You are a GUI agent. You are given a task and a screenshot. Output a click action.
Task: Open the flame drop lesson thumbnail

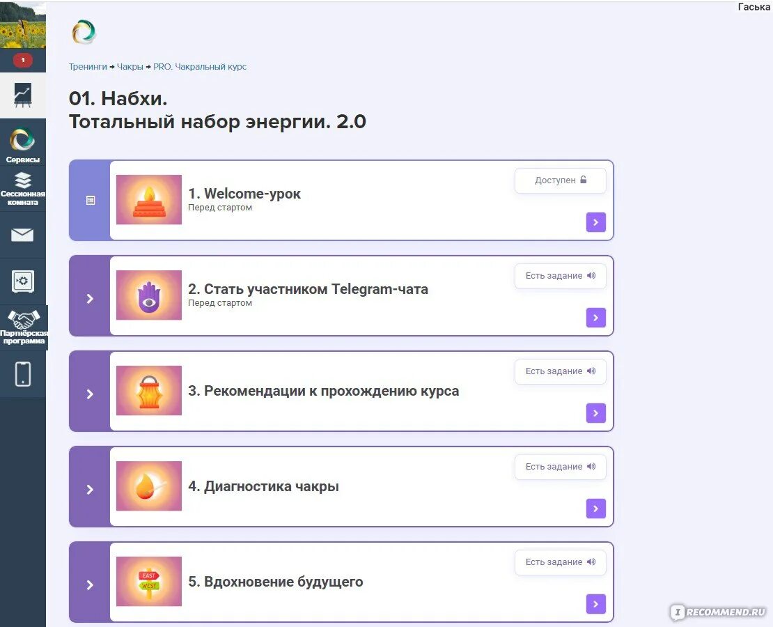click(149, 486)
